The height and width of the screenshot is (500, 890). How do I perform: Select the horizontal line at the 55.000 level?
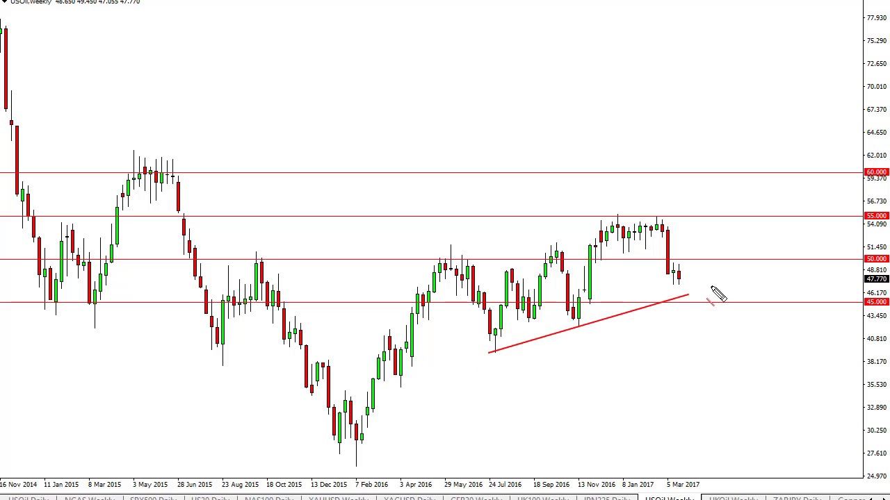[431, 216]
